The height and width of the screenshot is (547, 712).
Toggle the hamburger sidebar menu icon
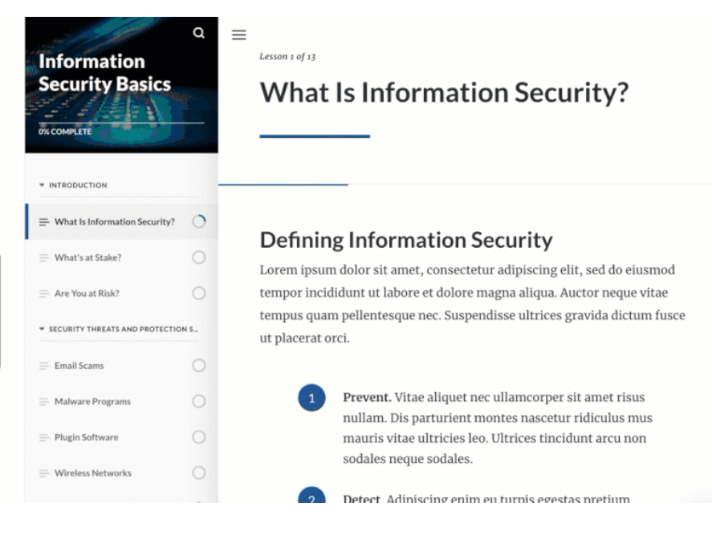(239, 35)
